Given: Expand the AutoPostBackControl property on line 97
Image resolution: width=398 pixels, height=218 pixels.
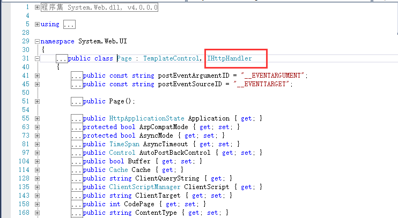Looking at the screenshot, I should tap(37, 153).
